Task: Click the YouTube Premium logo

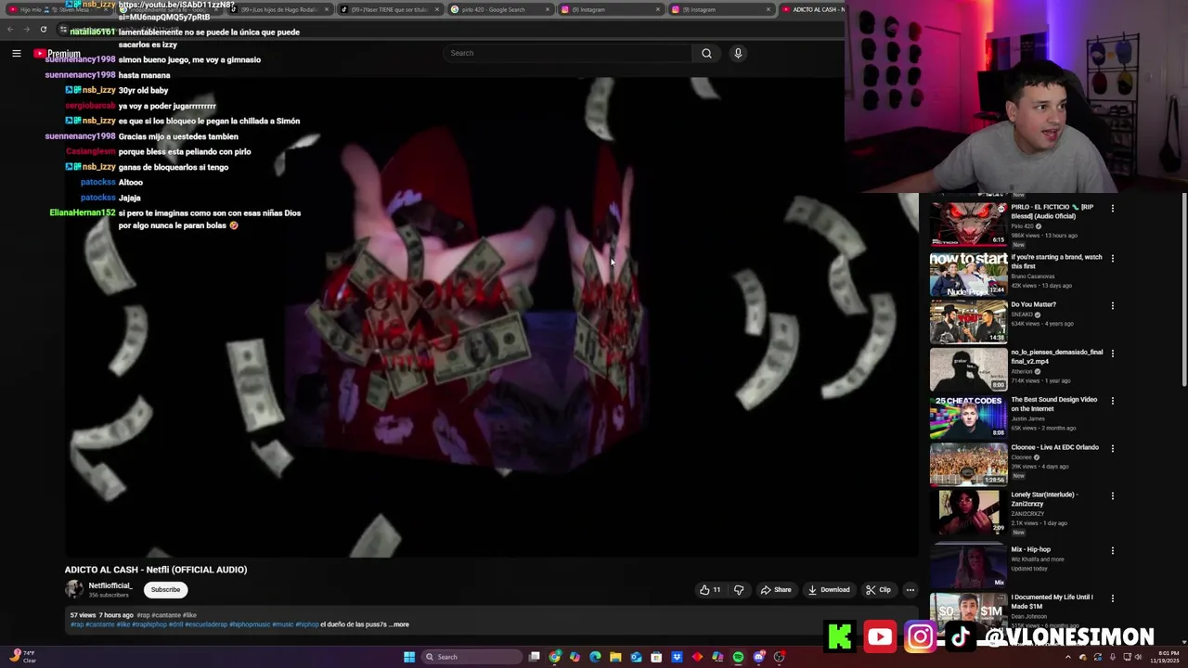Action: (58, 54)
